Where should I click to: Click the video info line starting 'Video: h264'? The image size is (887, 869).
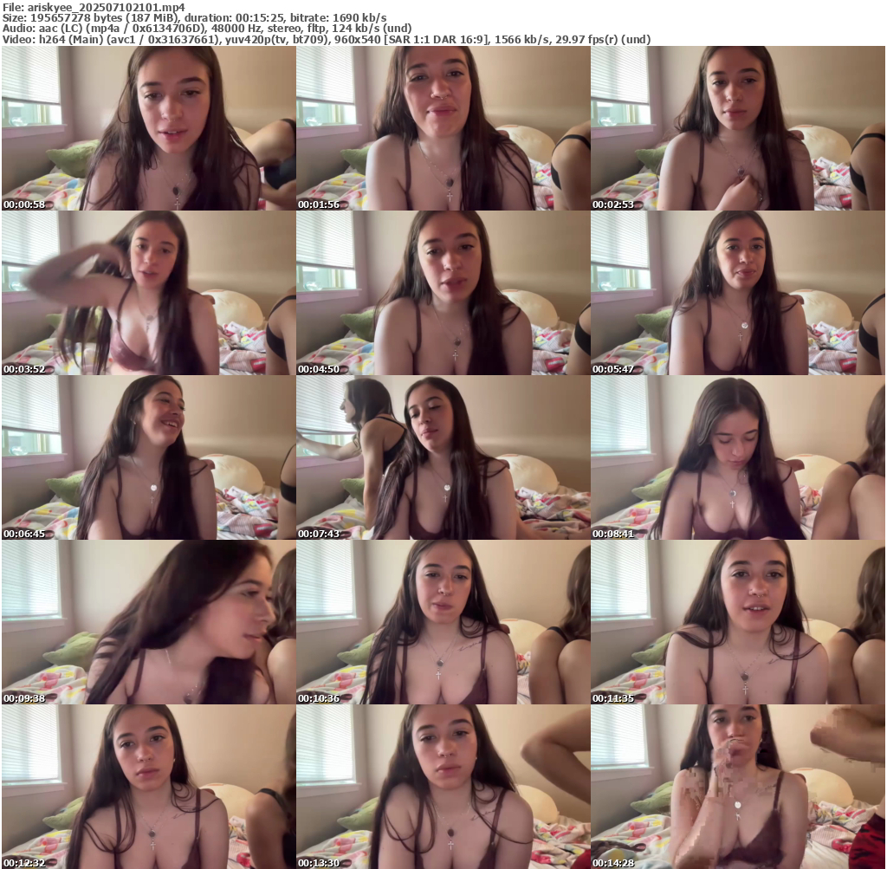coord(327,40)
